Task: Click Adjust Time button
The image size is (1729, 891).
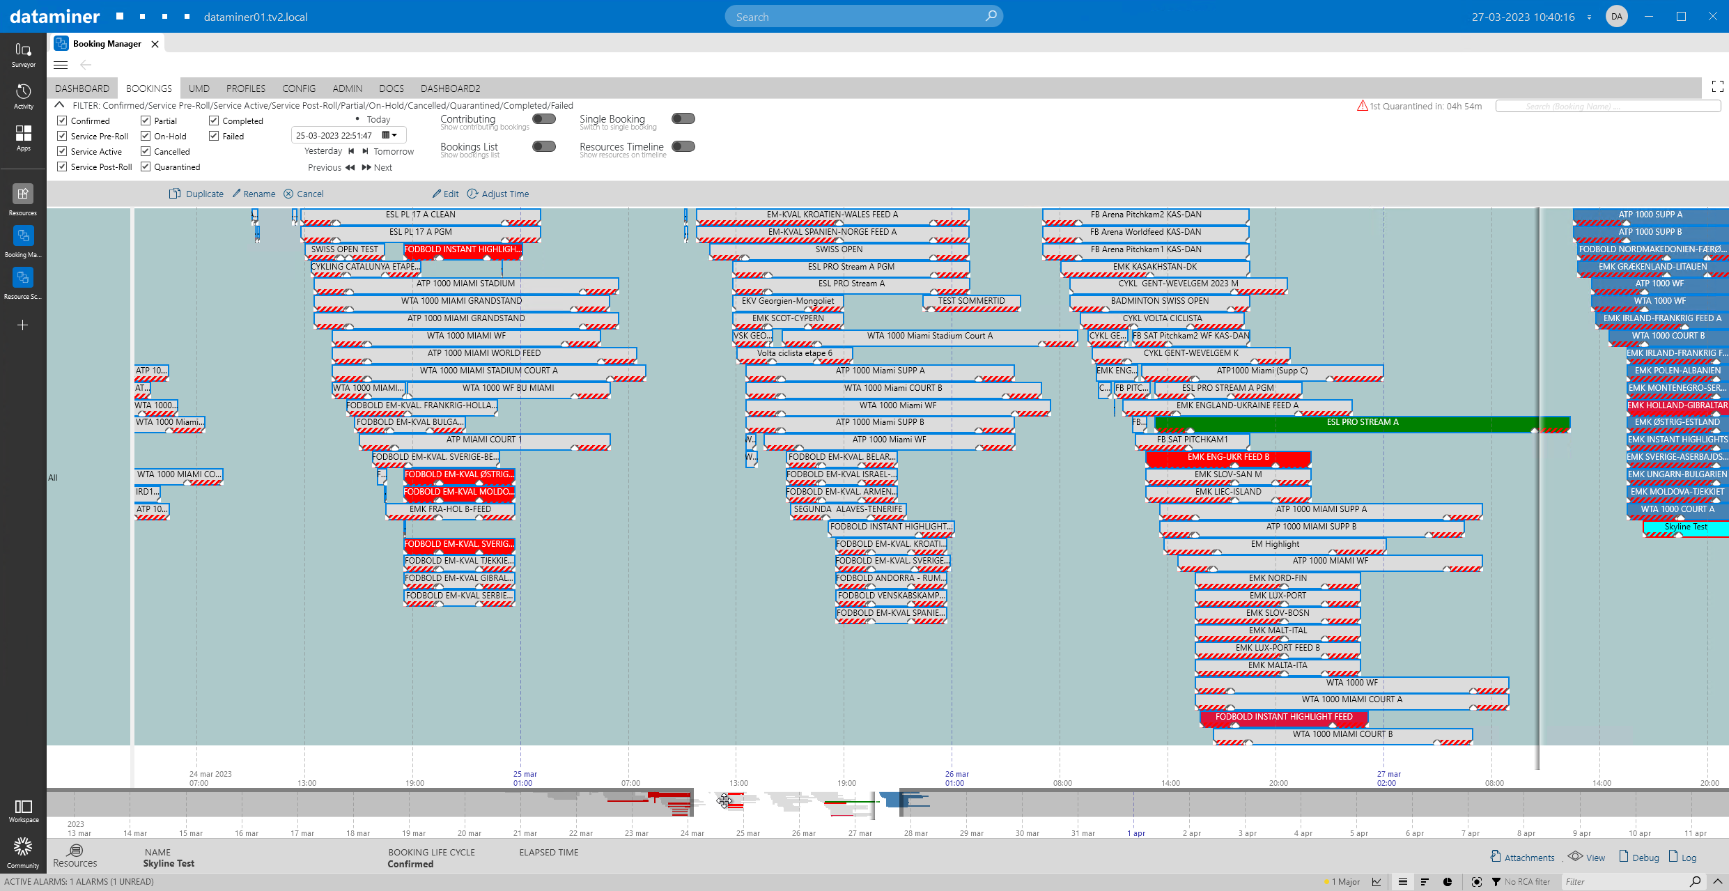Action: 498,194
